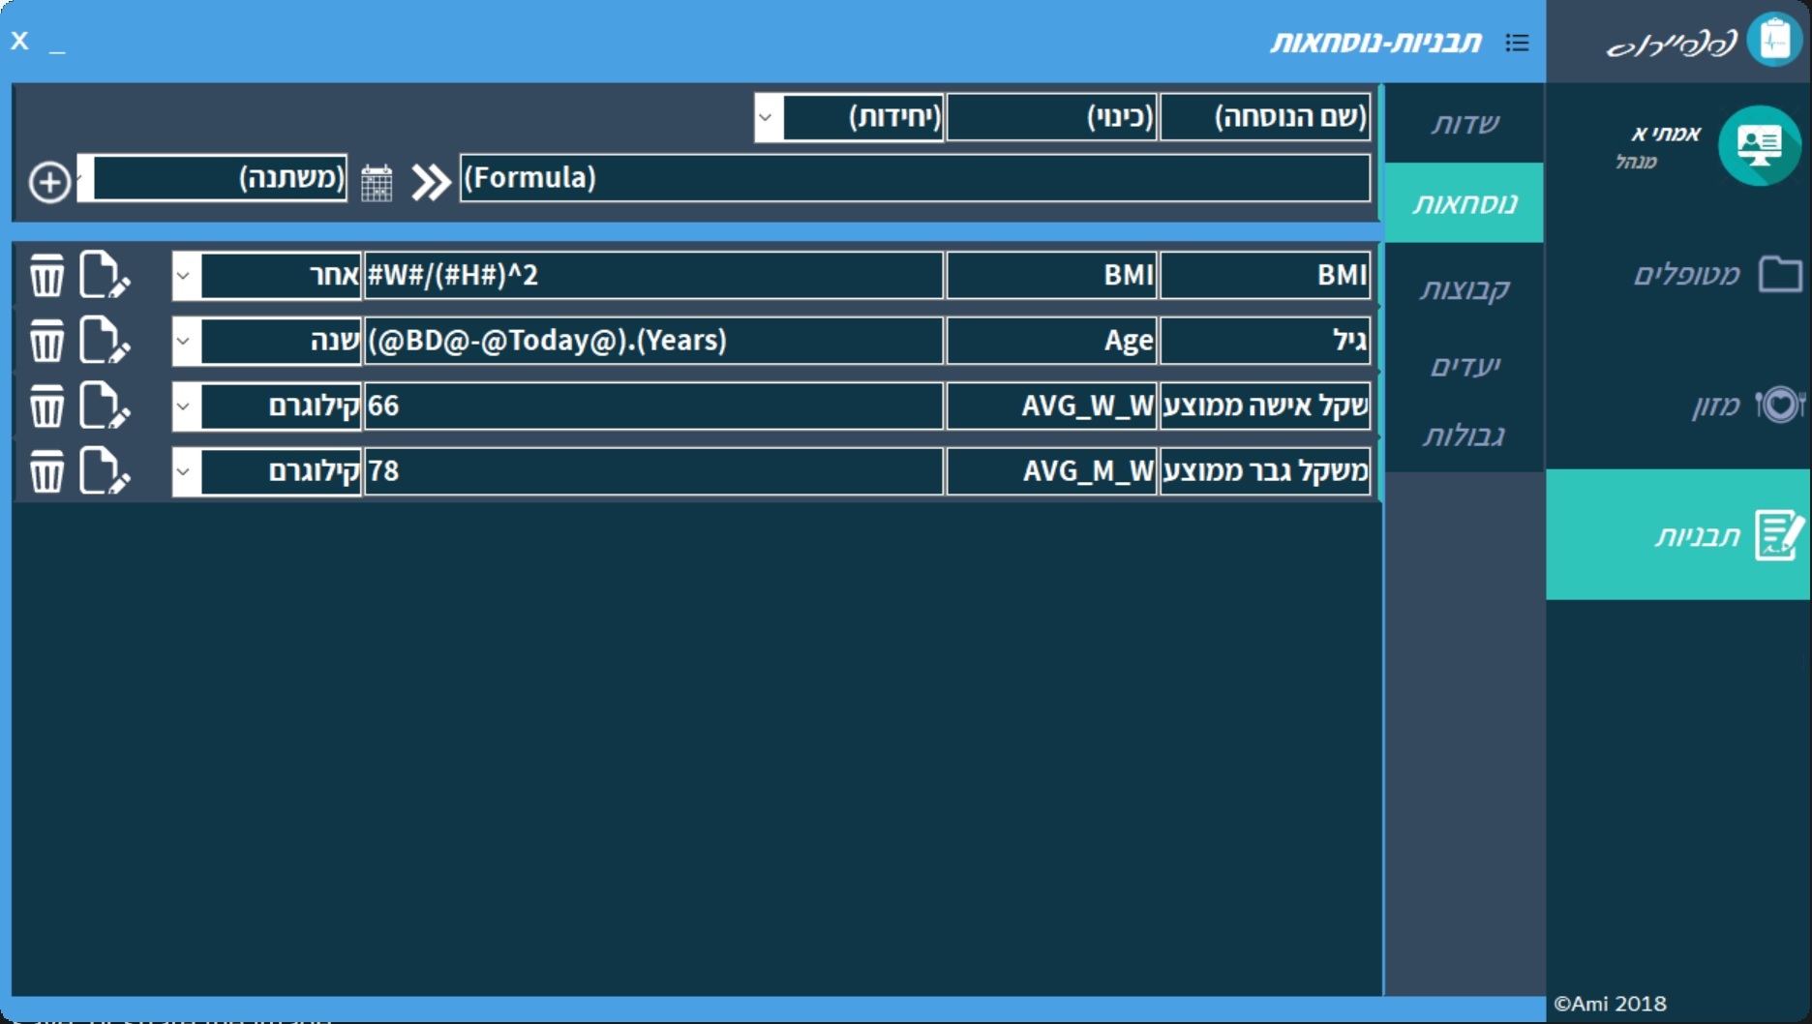Expand the units dropdown in BMI row

[x=185, y=276]
